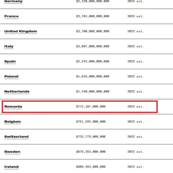Click Italy's 2023 est. date
The height and width of the screenshot is (173, 173).
pyautogui.click(x=136, y=46)
